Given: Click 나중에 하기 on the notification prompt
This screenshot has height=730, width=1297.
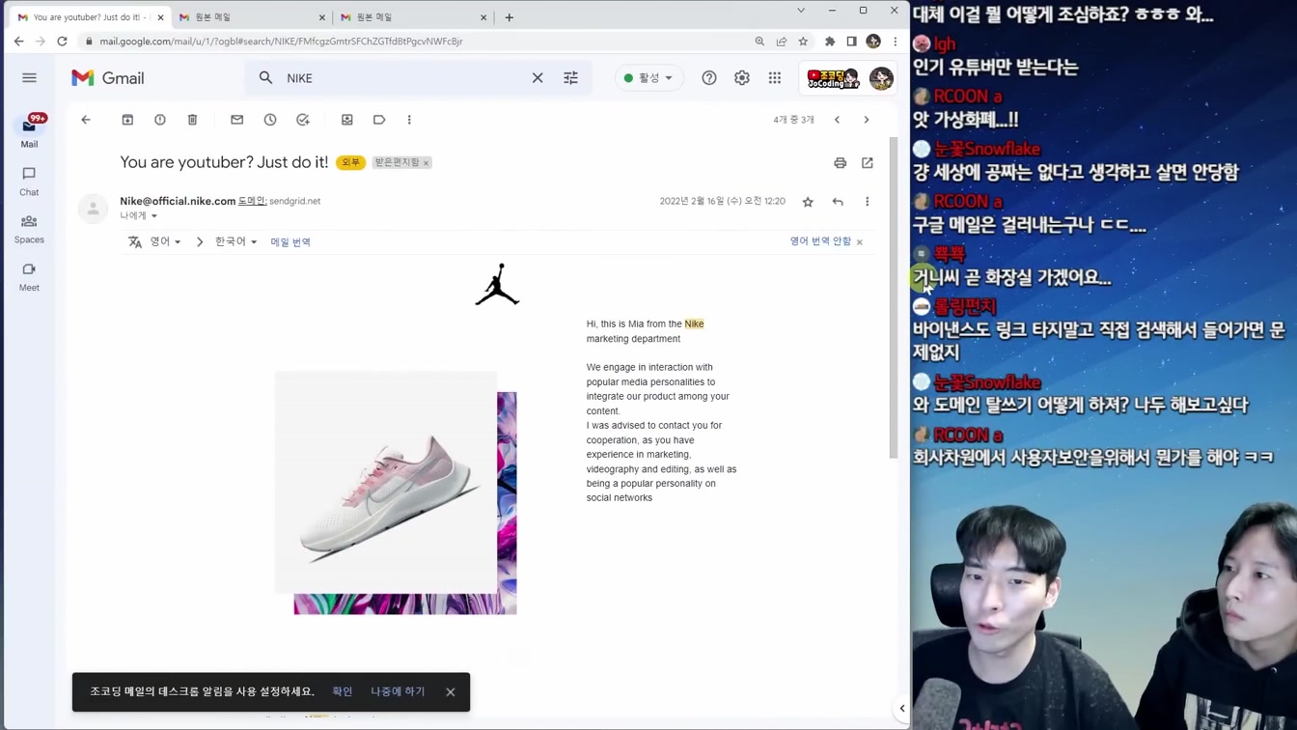Looking at the screenshot, I should click(398, 691).
